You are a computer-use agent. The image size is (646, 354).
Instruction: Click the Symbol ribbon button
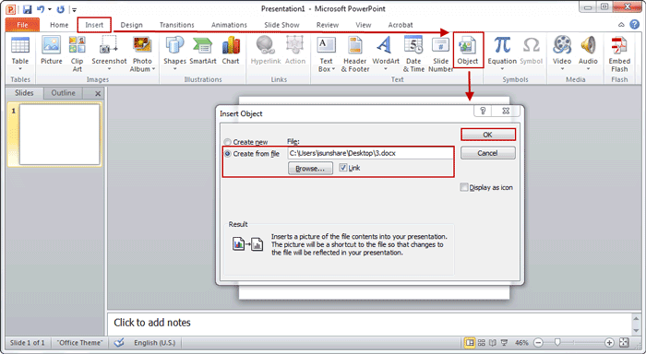tap(531, 50)
